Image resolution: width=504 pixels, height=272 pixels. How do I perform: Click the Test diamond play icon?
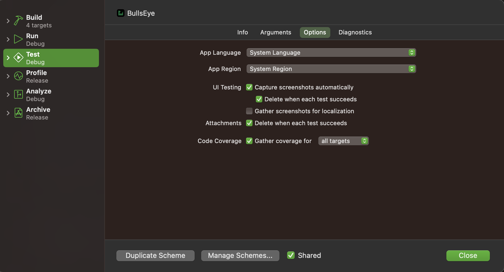coord(18,58)
